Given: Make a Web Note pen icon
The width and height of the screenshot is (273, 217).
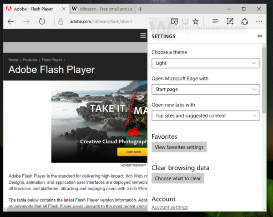Looking at the screenshot, I should 230,21.
